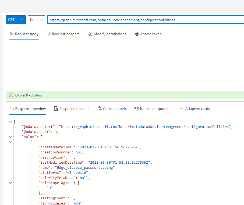This screenshot has height=205, width=244.
Task: Click the Response preview undo-arrow icon
Action: 12,109
